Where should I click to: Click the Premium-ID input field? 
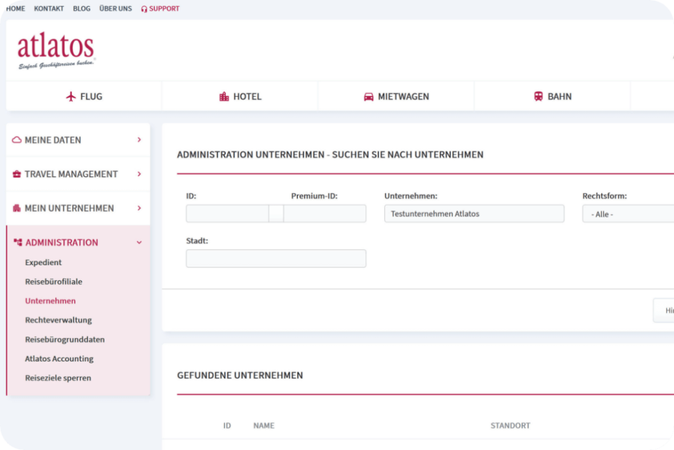[x=324, y=214]
